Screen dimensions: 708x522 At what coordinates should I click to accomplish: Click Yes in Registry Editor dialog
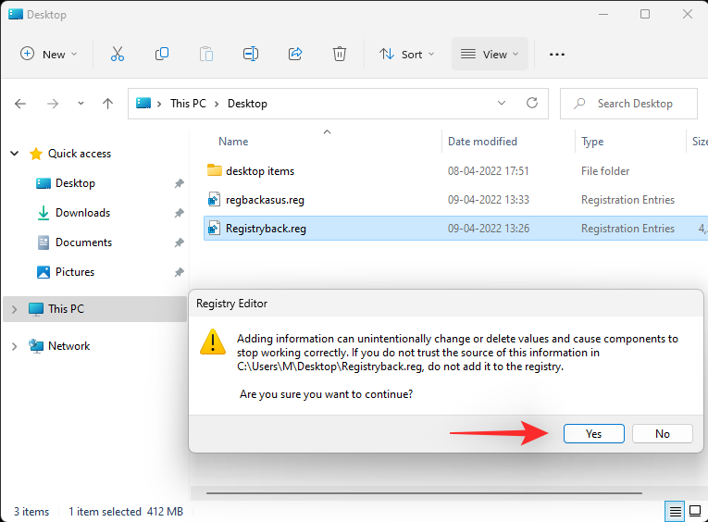tap(594, 433)
